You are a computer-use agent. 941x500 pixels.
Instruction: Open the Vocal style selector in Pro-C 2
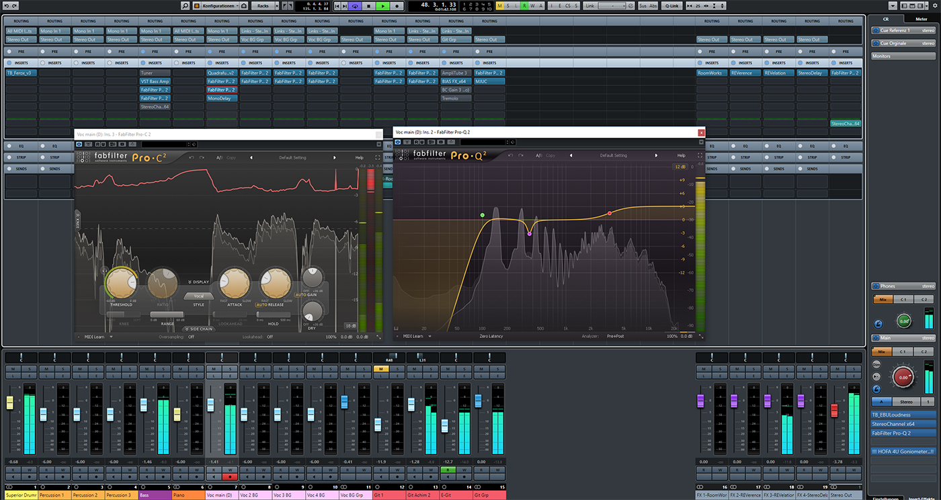[x=199, y=296]
